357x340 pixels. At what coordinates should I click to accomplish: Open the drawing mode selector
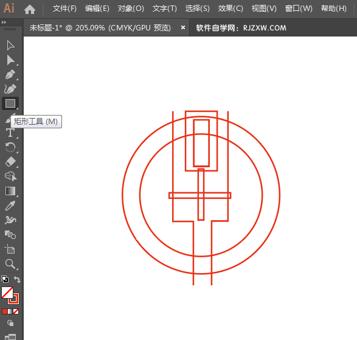10,323
